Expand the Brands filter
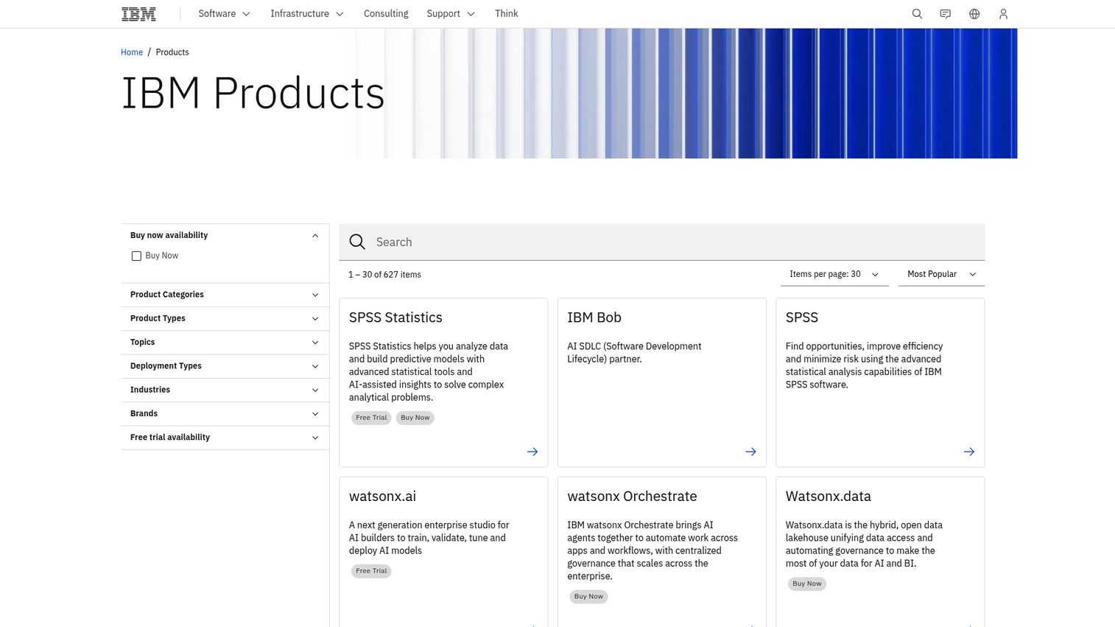This screenshot has width=1115, height=627. click(225, 413)
